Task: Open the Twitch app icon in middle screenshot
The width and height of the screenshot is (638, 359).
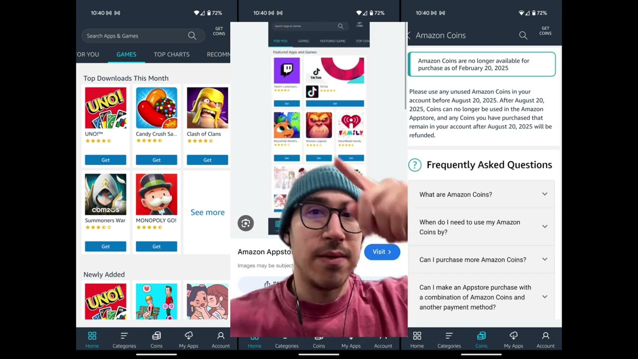Action: pyautogui.click(x=287, y=70)
